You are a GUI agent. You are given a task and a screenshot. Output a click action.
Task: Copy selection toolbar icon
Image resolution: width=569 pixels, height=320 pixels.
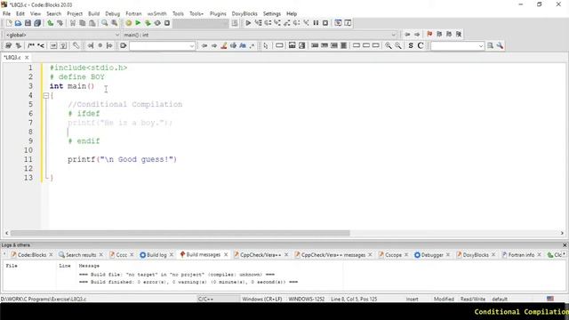click(83, 23)
